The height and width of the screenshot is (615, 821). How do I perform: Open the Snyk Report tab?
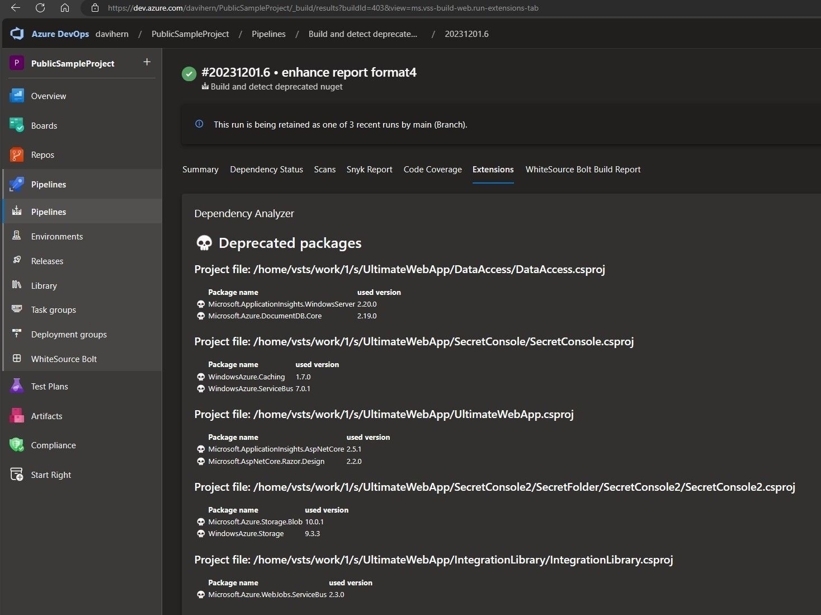369,169
